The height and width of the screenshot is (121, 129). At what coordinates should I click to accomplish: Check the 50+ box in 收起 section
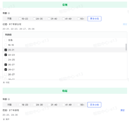(79, 105)
